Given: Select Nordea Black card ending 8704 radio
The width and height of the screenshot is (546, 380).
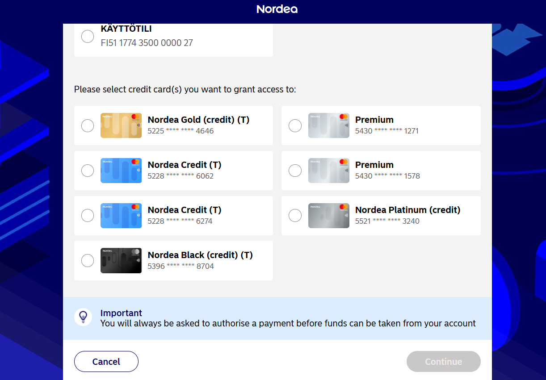Looking at the screenshot, I should point(88,260).
